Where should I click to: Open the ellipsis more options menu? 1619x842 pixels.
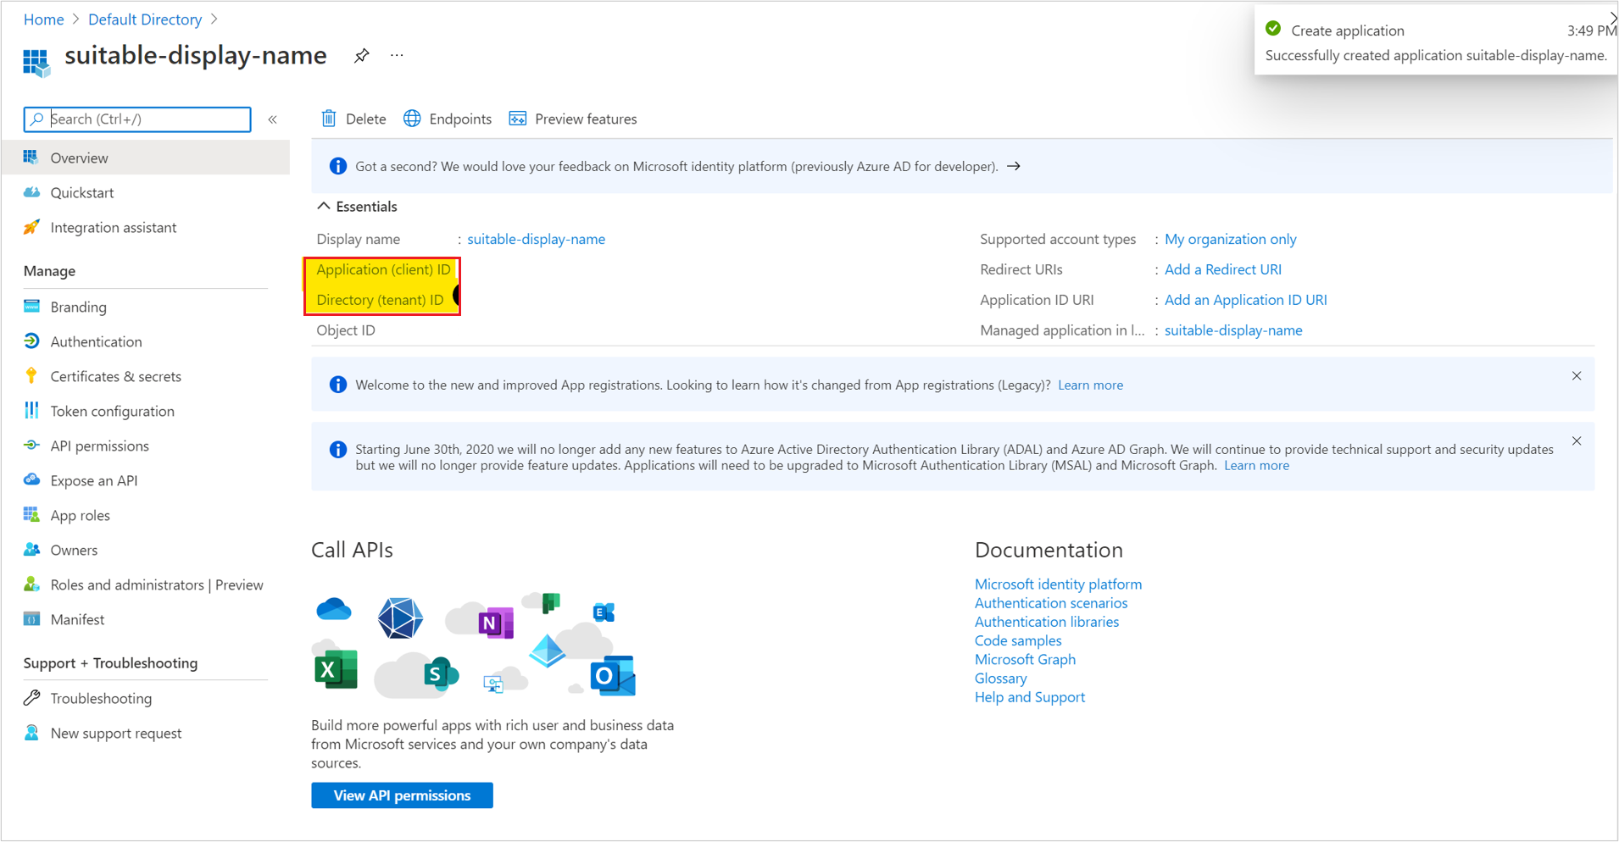(x=397, y=56)
